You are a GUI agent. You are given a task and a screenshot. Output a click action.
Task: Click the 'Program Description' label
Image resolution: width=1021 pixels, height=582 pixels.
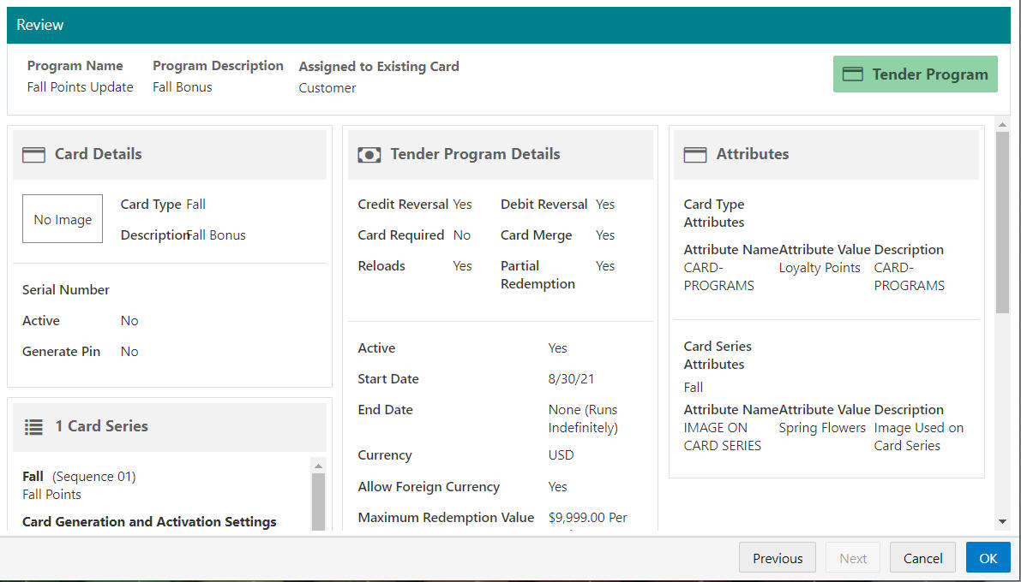point(218,66)
